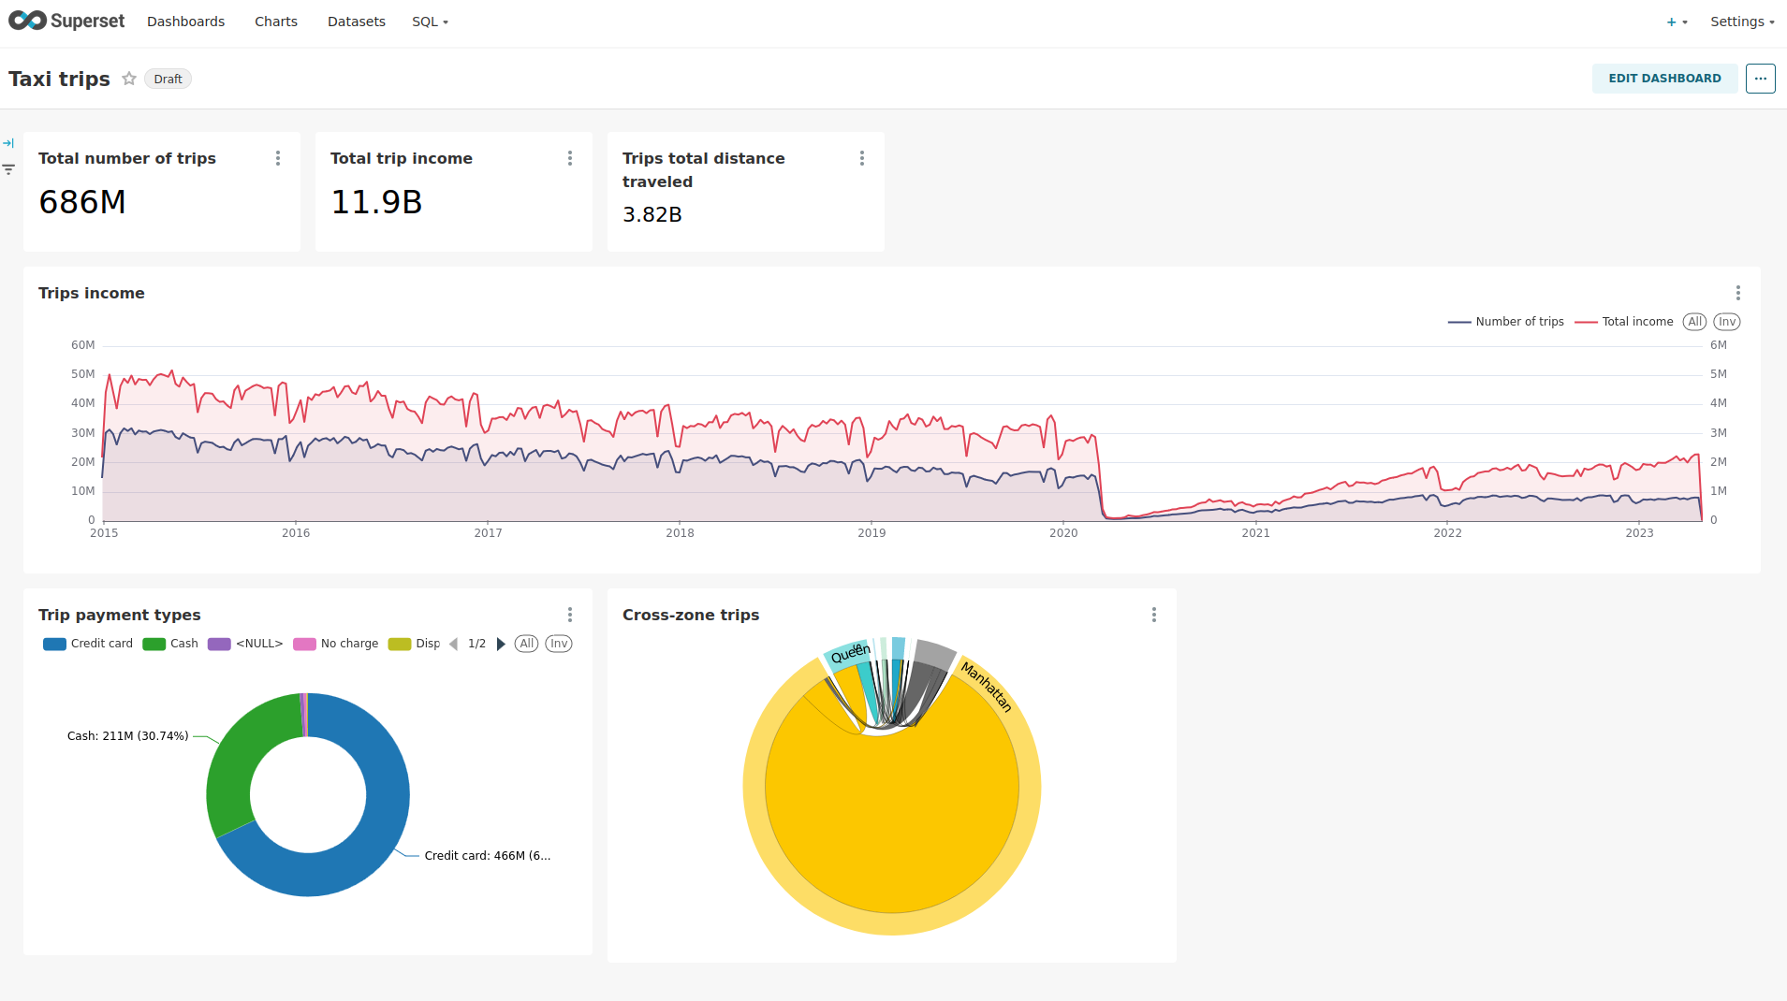This screenshot has height=1001, width=1787.
Task: Click Inv button in Trips income legend
Action: click(1726, 322)
